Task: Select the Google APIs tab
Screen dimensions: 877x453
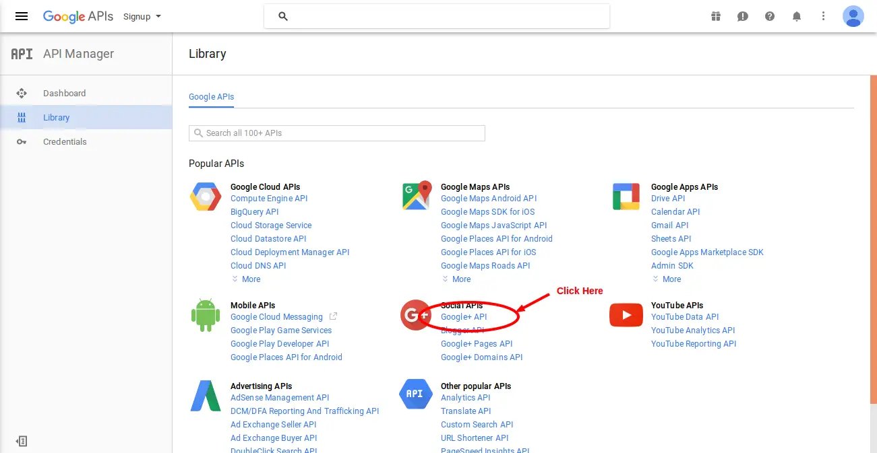Action: pos(211,96)
